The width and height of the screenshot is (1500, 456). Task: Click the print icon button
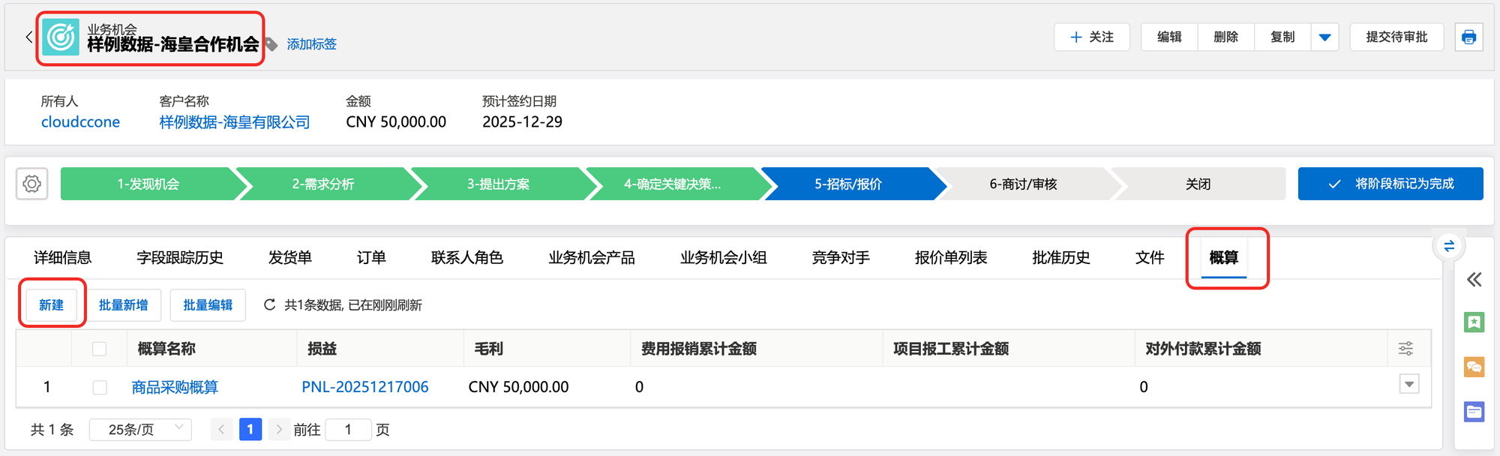[1468, 37]
